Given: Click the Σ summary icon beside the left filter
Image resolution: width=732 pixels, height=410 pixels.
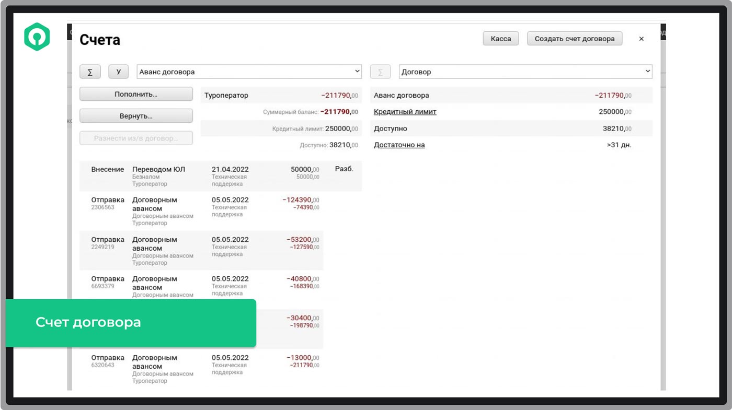Looking at the screenshot, I should [x=90, y=72].
